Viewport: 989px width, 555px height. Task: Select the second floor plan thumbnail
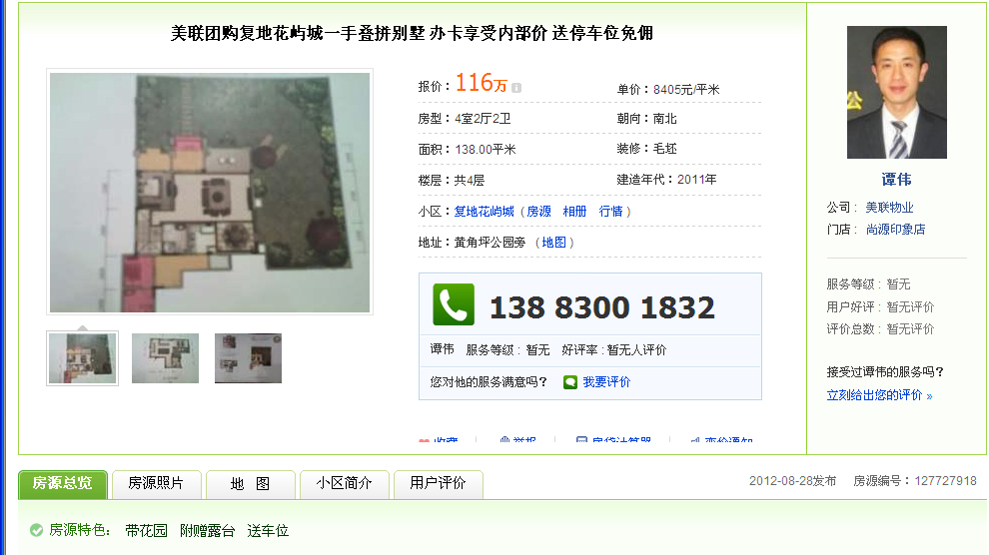(x=165, y=358)
